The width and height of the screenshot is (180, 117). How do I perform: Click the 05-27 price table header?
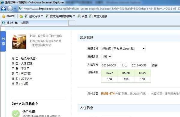[x=109, y=73]
